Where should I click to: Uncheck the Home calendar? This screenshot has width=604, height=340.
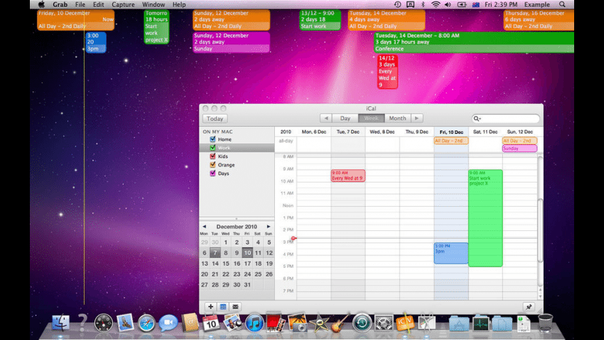212,139
